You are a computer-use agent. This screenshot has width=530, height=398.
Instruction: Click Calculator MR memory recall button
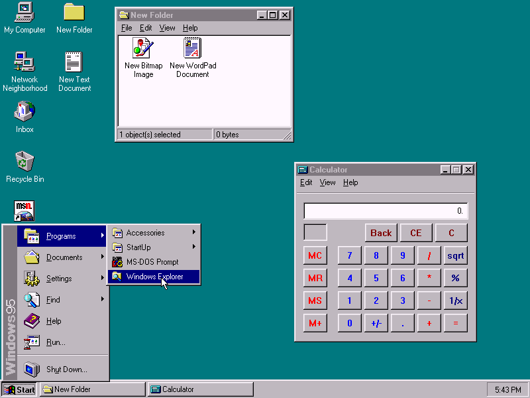pos(315,278)
